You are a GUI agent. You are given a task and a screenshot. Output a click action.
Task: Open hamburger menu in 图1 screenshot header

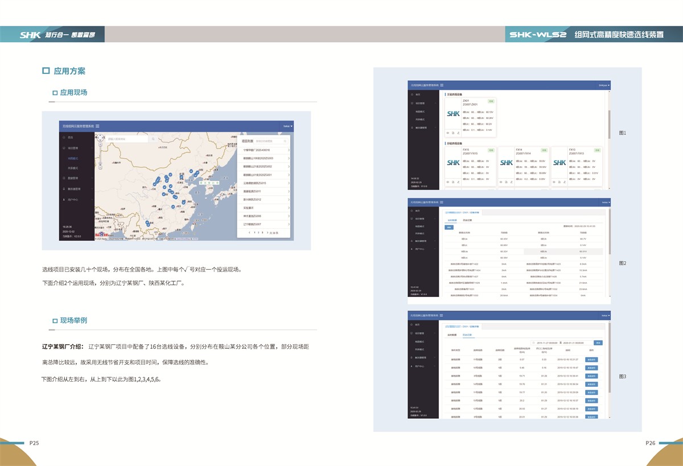(x=442, y=85)
